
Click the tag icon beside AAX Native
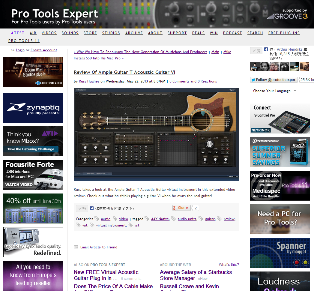coord(147,218)
